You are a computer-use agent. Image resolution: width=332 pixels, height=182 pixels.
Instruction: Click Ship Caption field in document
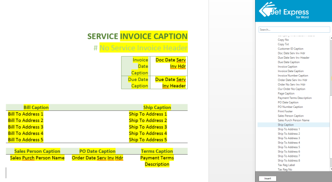157,107
